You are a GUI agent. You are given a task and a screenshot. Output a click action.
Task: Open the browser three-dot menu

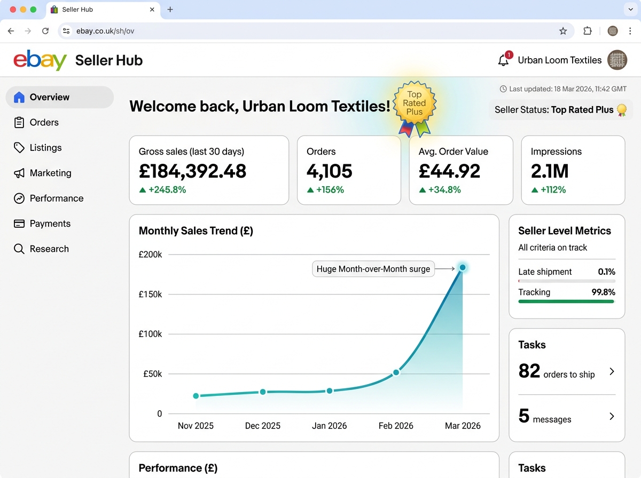(630, 31)
